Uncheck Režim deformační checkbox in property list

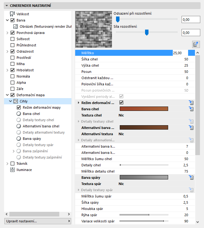click(121, 102)
